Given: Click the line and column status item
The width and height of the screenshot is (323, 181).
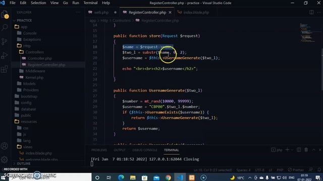Looking at the screenshot, I should point(212,170).
